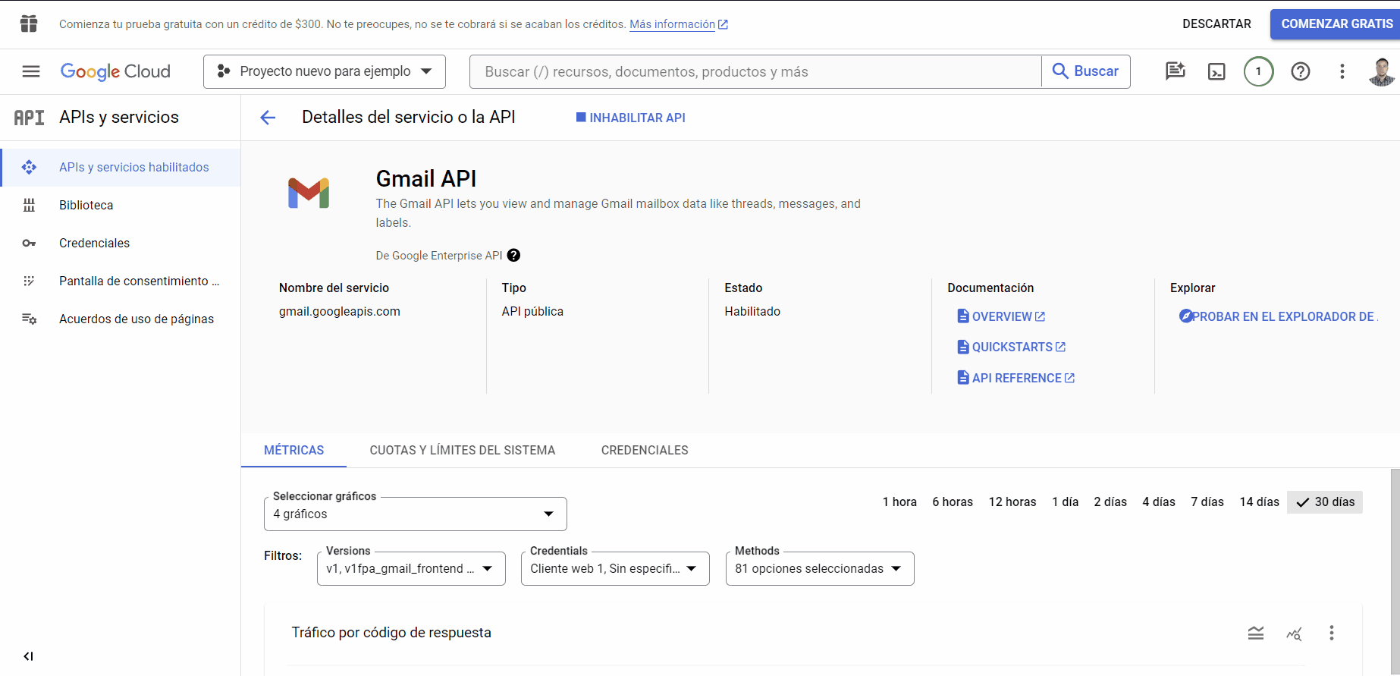Open the Versions filter dropdown
Image resolution: width=1400 pixels, height=676 pixels.
click(410, 569)
